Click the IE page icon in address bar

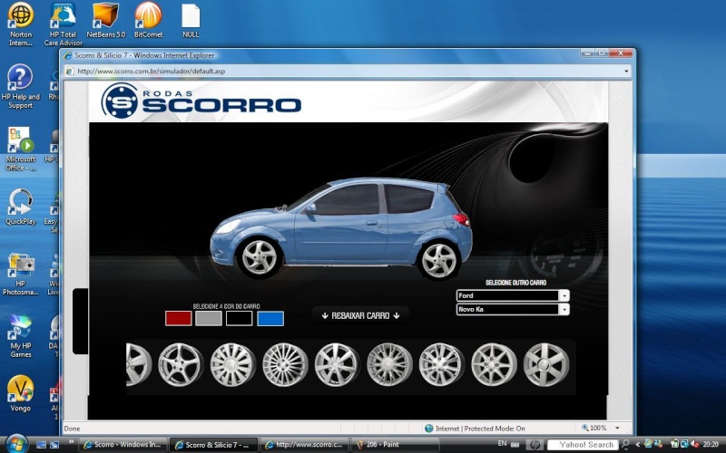coord(70,72)
